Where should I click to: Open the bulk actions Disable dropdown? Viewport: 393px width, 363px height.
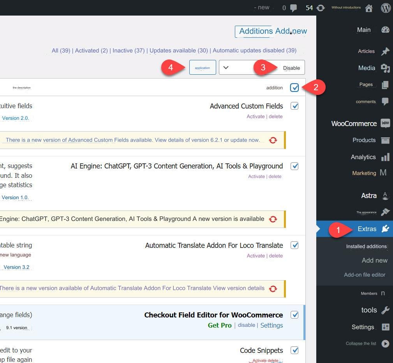tap(262, 67)
